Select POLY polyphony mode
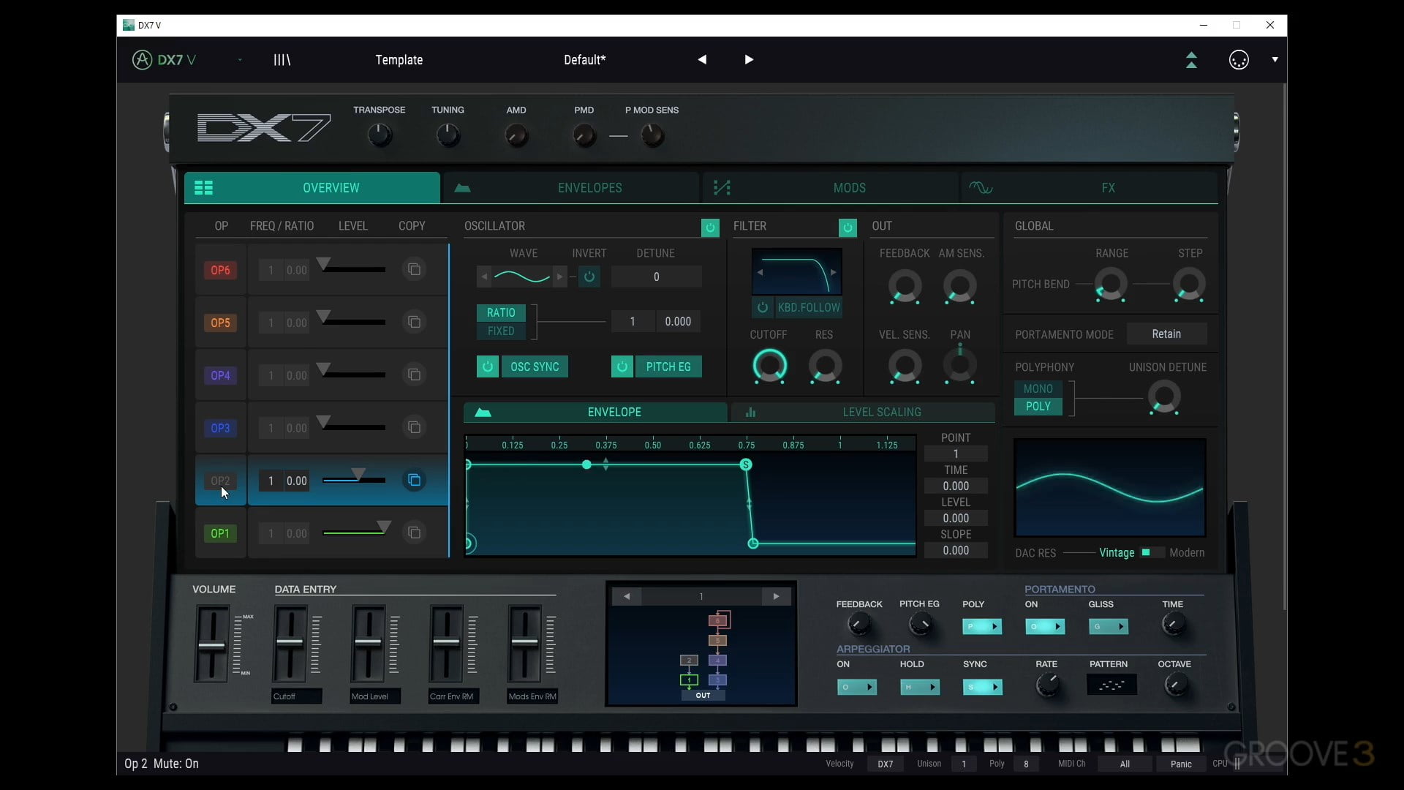 coord(1038,406)
